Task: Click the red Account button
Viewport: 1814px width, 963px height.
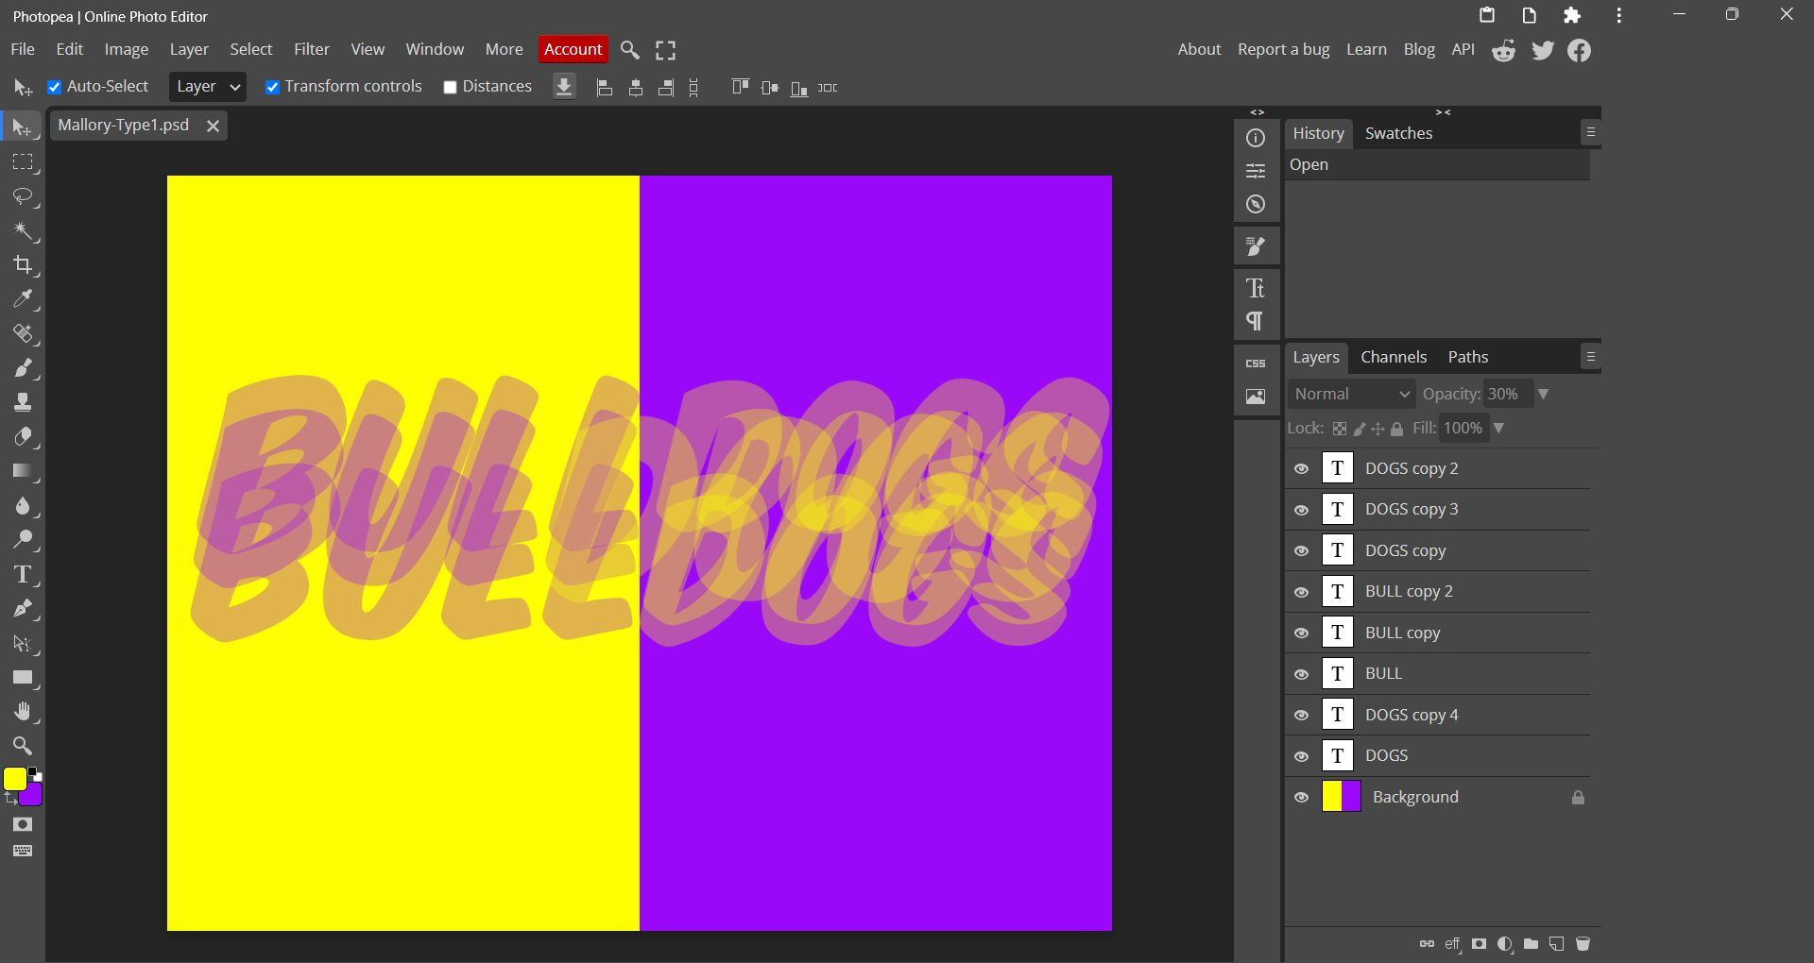Action: (573, 49)
